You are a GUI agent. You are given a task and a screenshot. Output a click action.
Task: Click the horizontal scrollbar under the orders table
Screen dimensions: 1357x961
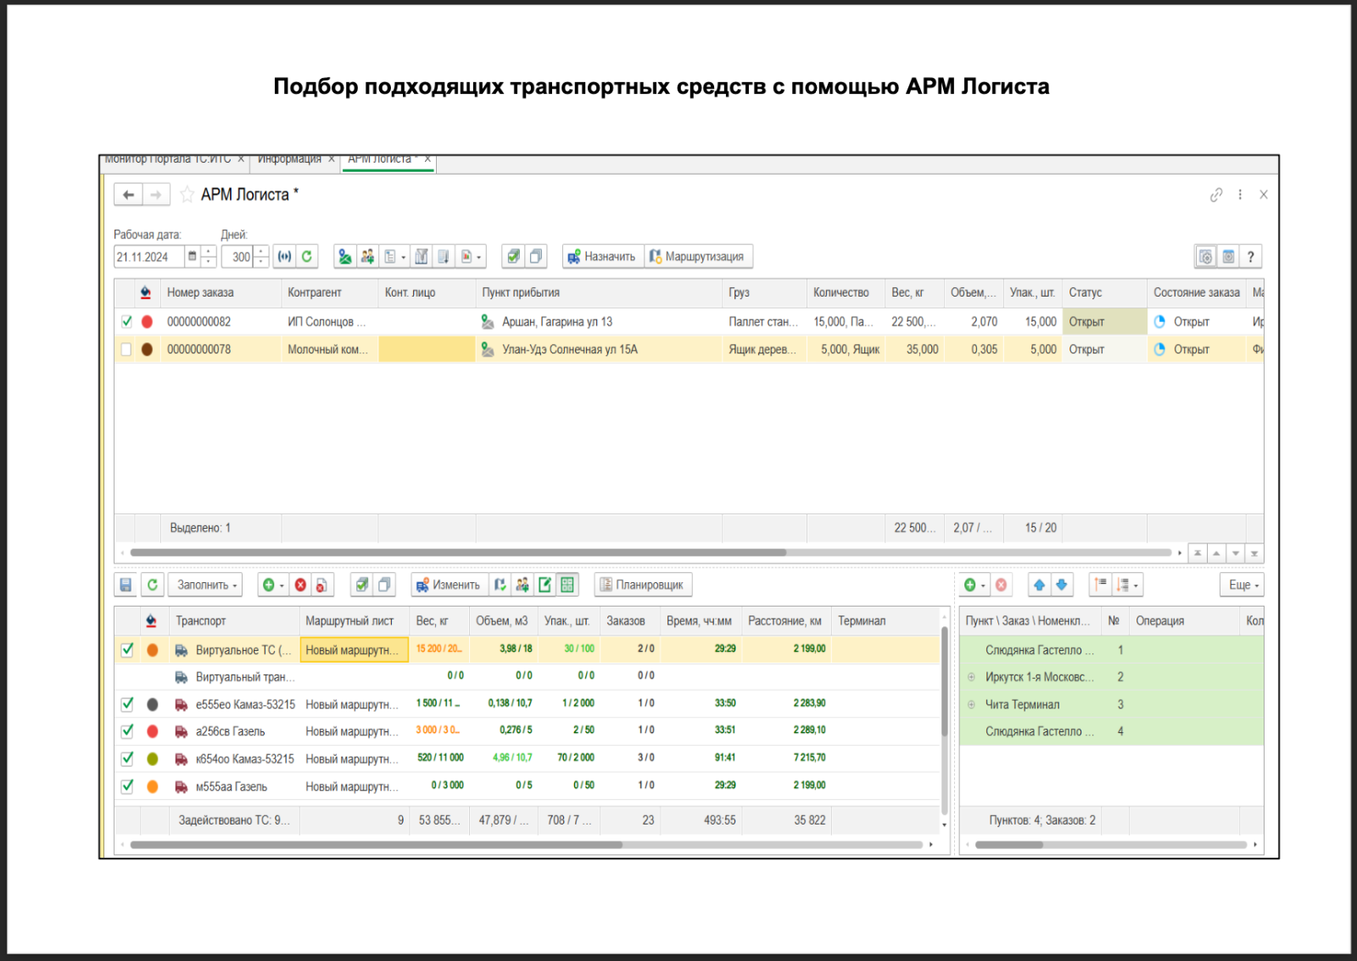[x=458, y=553]
